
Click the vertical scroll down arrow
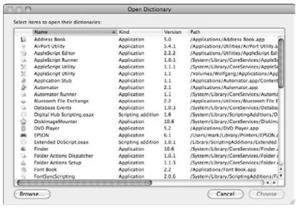[281, 176]
